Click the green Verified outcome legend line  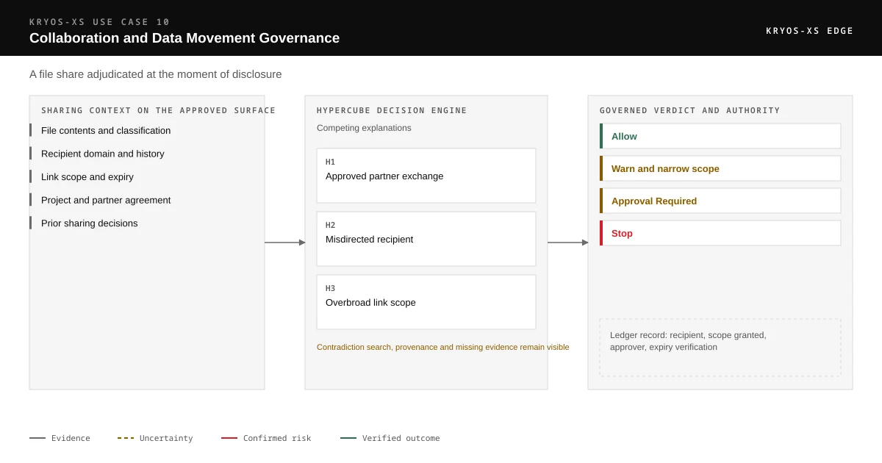[348, 438]
